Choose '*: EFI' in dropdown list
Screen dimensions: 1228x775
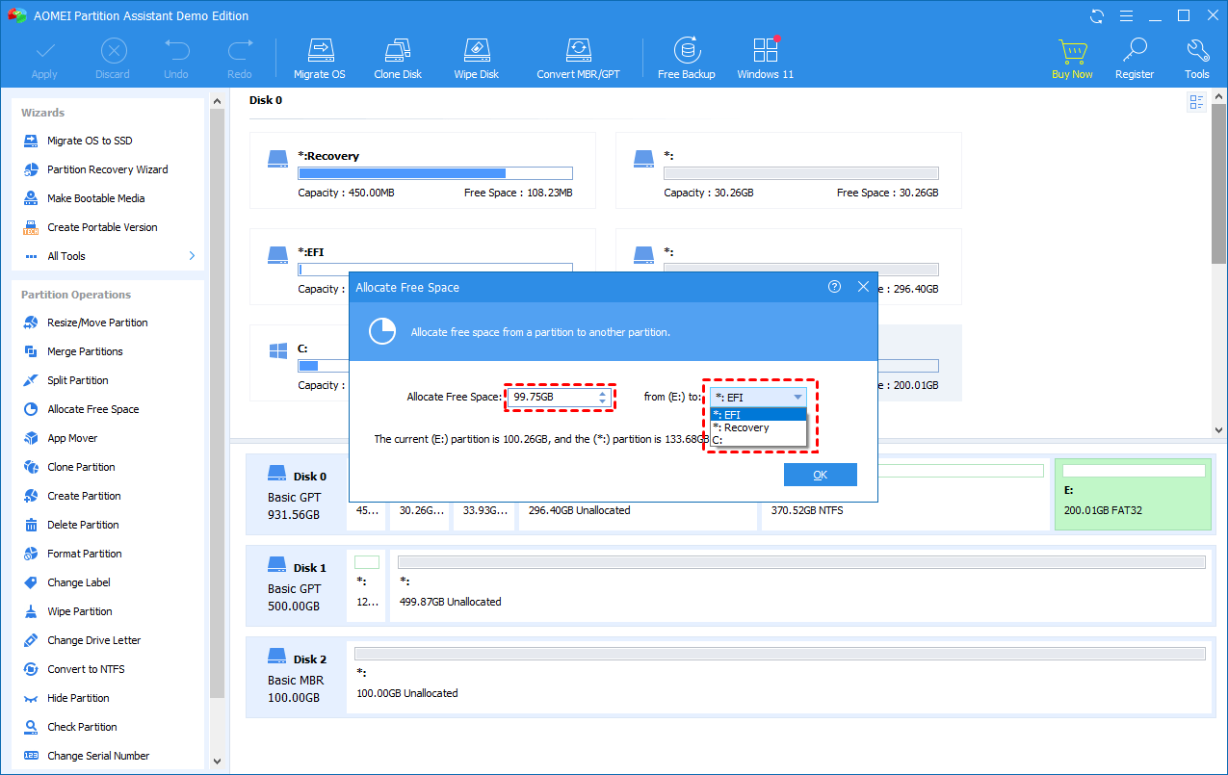[758, 415]
